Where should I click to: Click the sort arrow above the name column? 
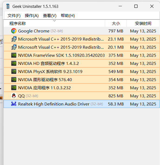pos(54,21)
